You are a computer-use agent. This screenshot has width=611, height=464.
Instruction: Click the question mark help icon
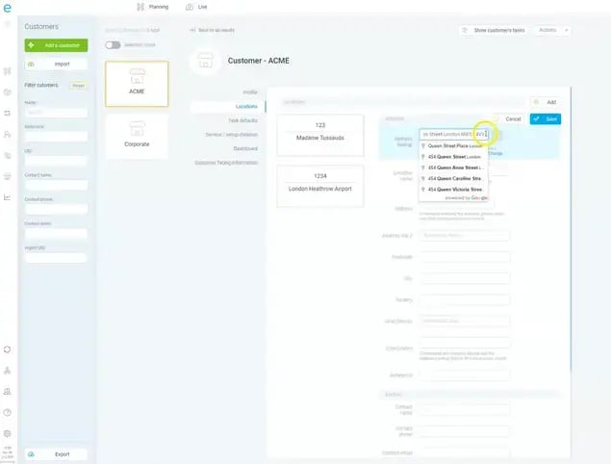coord(8,413)
